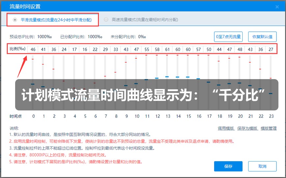The height and width of the screenshot is (178, 286).
Task: Click the slider handle for hour 20
Action: [x=239, y=83]
